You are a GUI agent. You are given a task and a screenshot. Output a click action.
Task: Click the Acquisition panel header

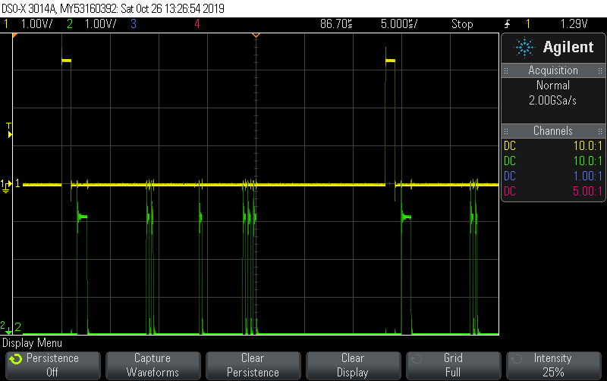(x=553, y=70)
